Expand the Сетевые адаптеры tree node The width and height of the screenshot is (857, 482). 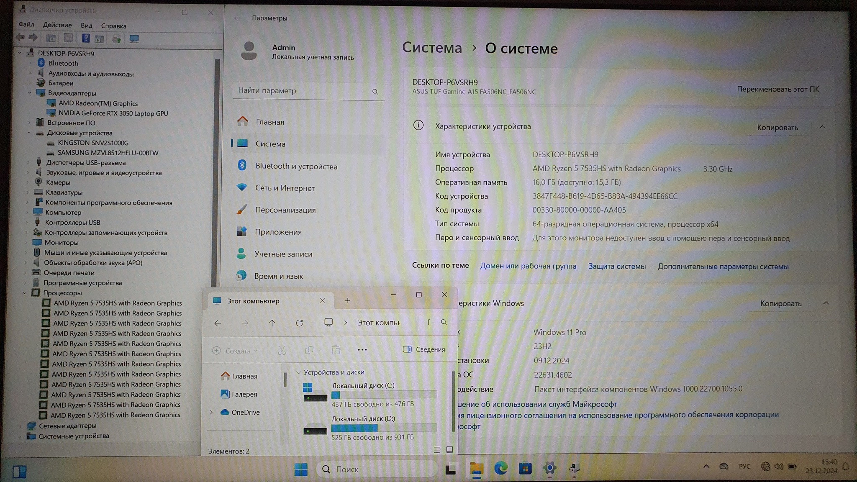(x=21, y=426)
